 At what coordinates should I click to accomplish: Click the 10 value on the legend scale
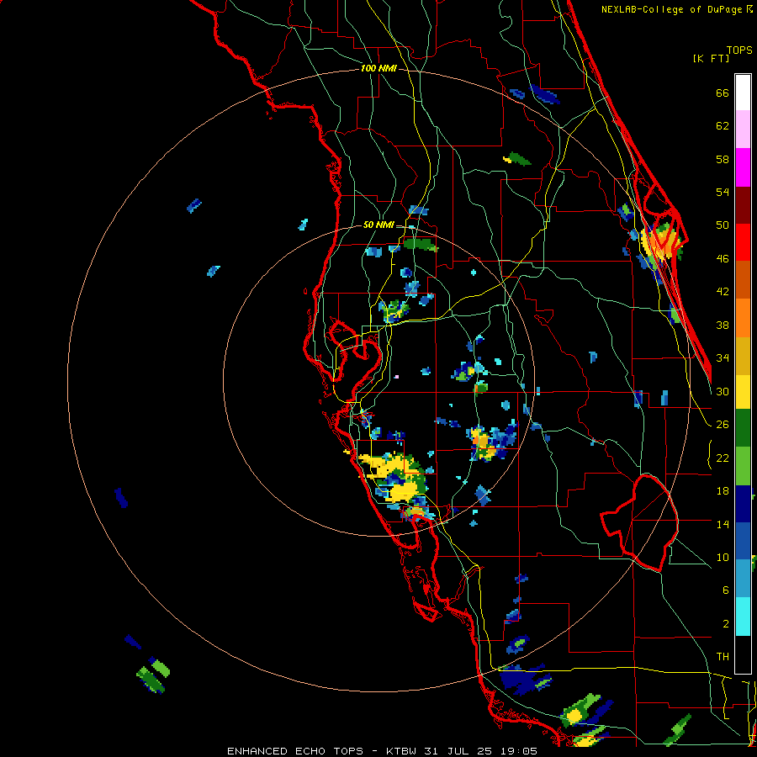[723, 557]
